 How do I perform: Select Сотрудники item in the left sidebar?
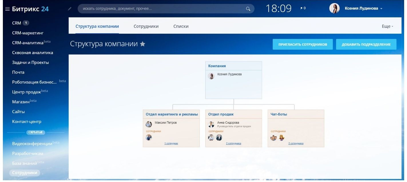[25, 173]
